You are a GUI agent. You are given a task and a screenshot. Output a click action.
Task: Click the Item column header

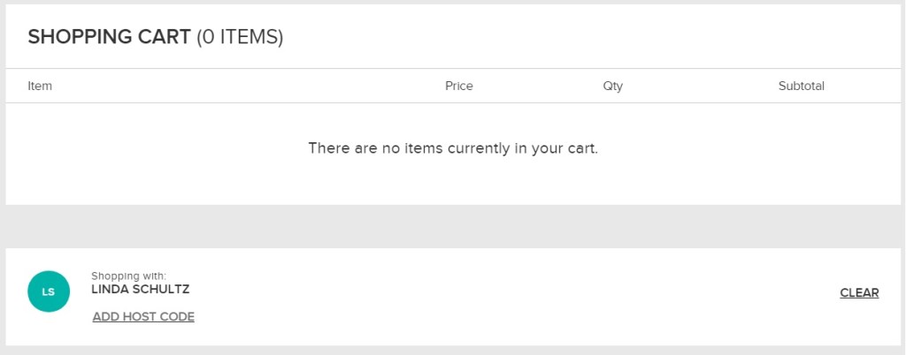pos(40,87)
